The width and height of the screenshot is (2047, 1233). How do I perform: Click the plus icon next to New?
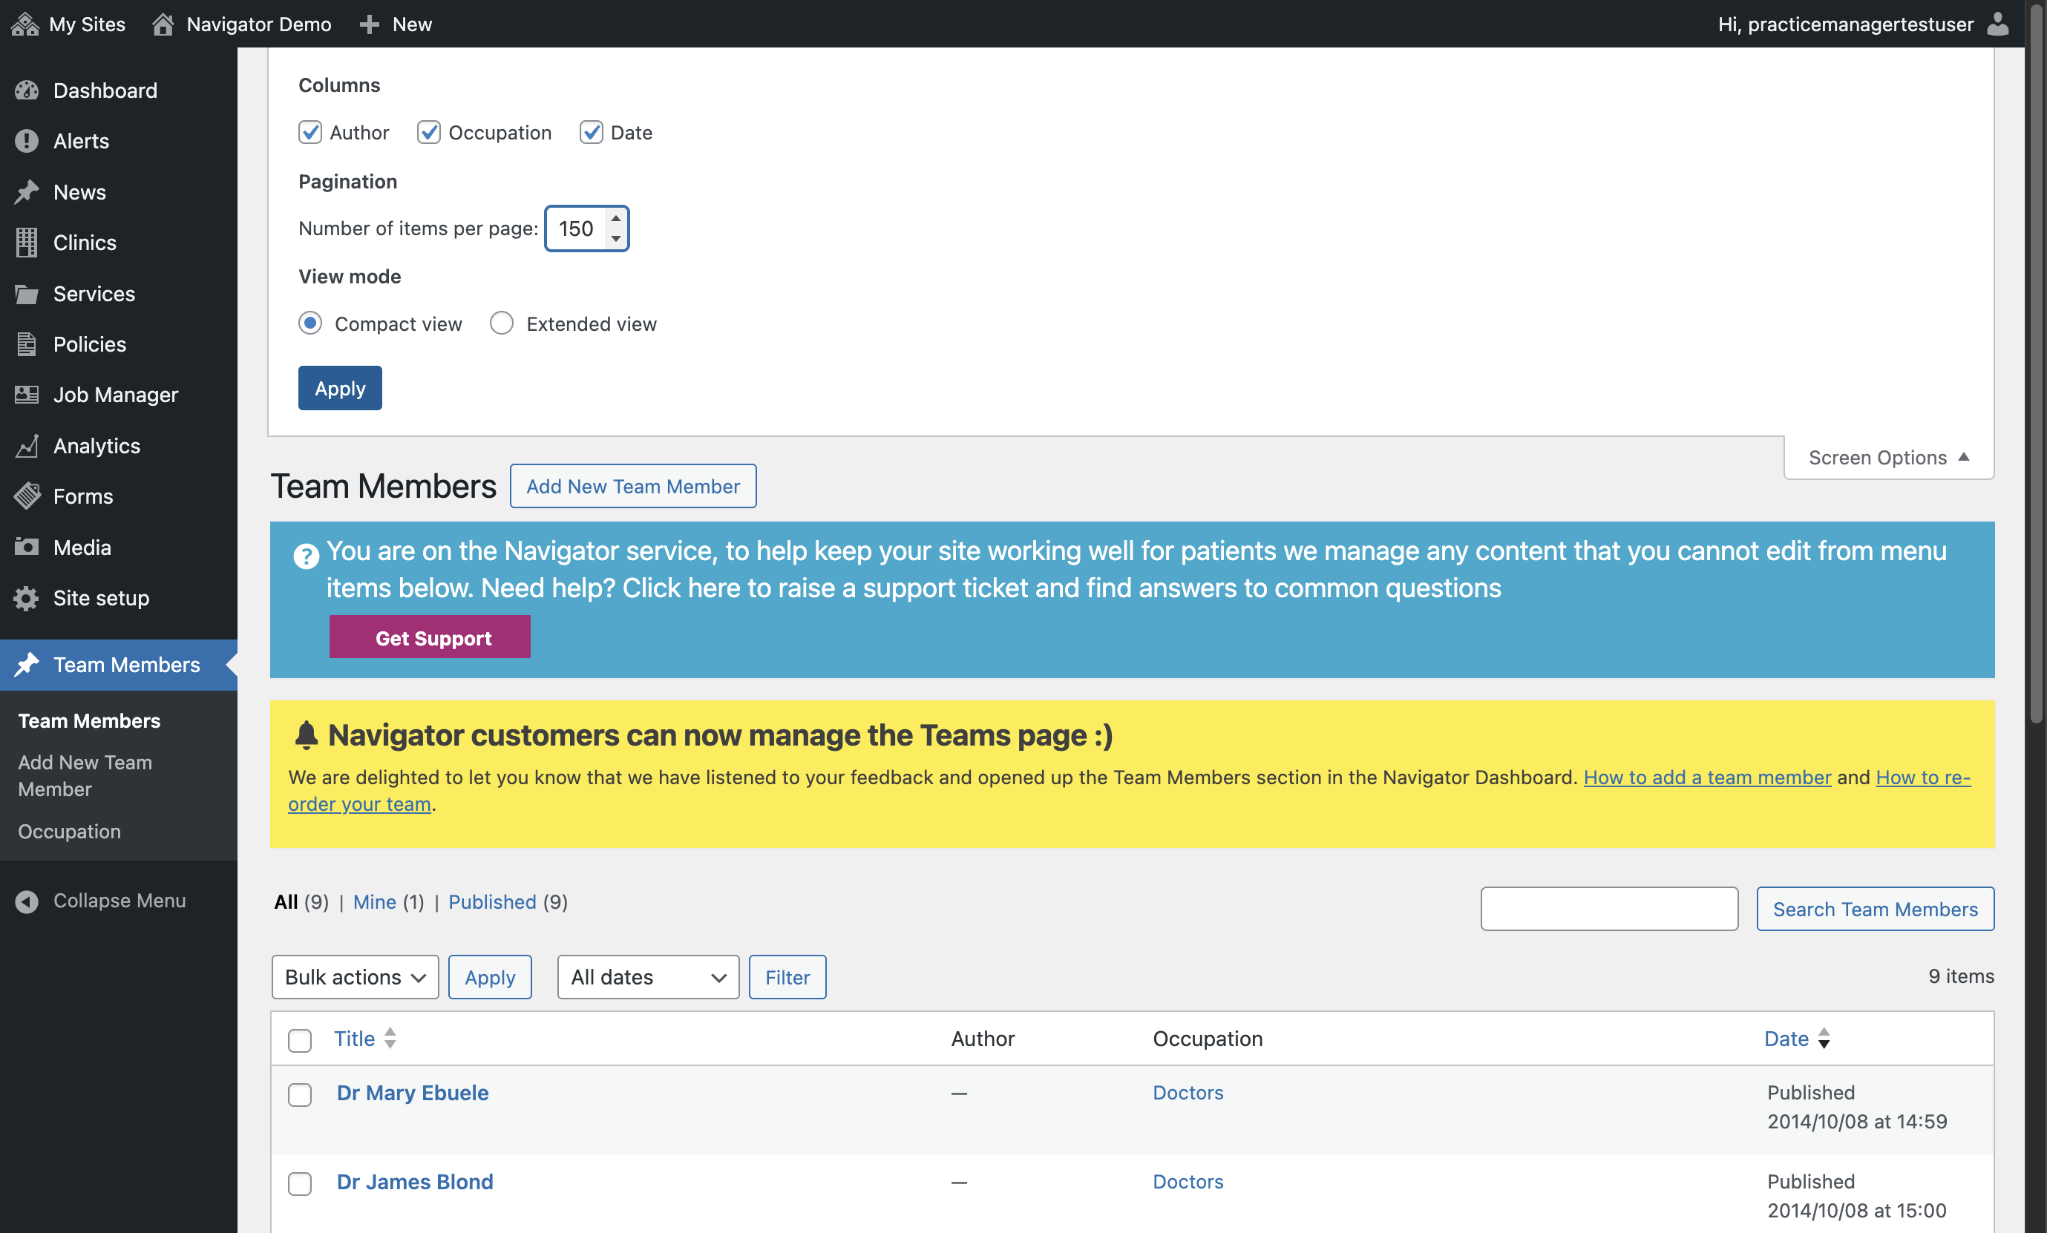coord(369,24)
